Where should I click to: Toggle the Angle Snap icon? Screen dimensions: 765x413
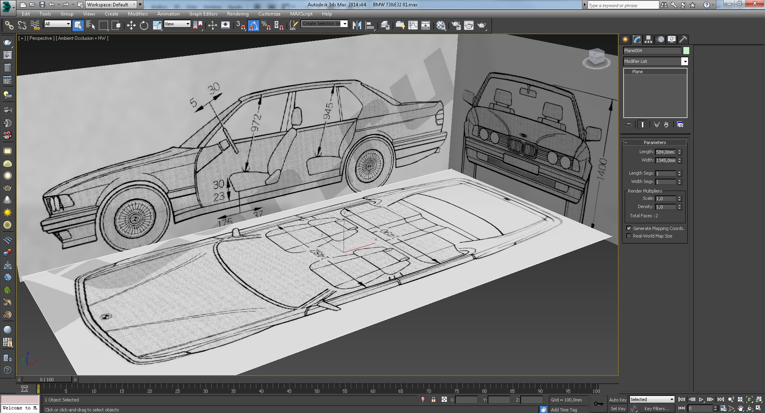tap(253, 25)
